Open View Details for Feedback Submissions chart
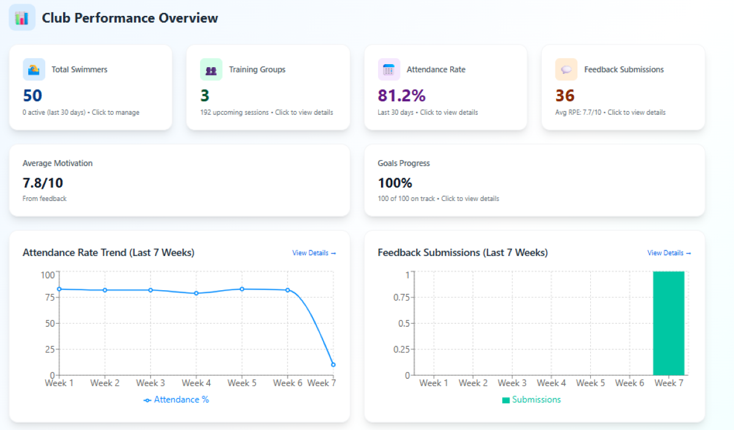734x430 pixels. click(669, 253)
